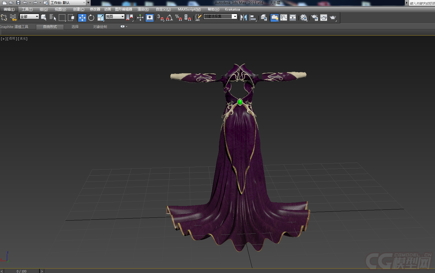
Task: Open the Krakatoa menu
Action: (x=232, y=9)
